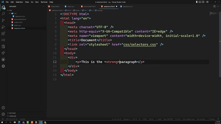Open the Search view in activity bar

[3, 14]
